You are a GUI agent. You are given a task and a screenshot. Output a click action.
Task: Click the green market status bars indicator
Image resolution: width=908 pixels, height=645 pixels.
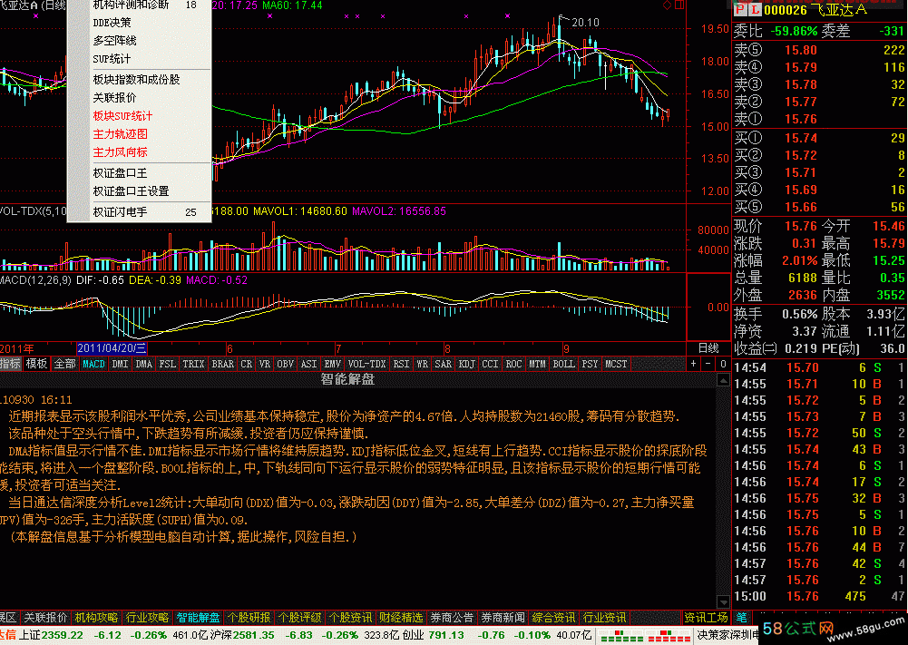pos(622,636)
